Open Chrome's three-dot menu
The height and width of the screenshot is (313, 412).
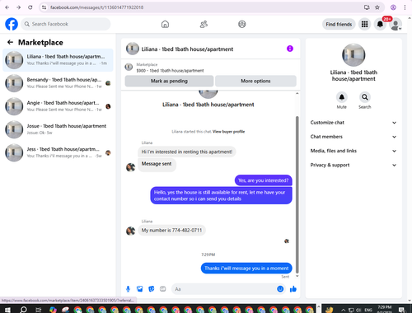405,7
